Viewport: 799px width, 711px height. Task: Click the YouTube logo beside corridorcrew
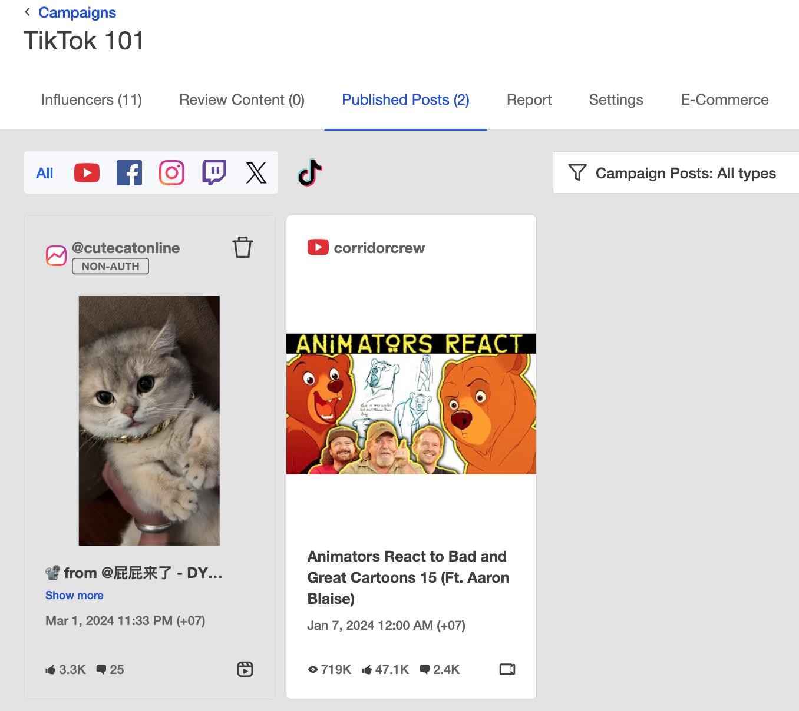[x=318, y=247]
